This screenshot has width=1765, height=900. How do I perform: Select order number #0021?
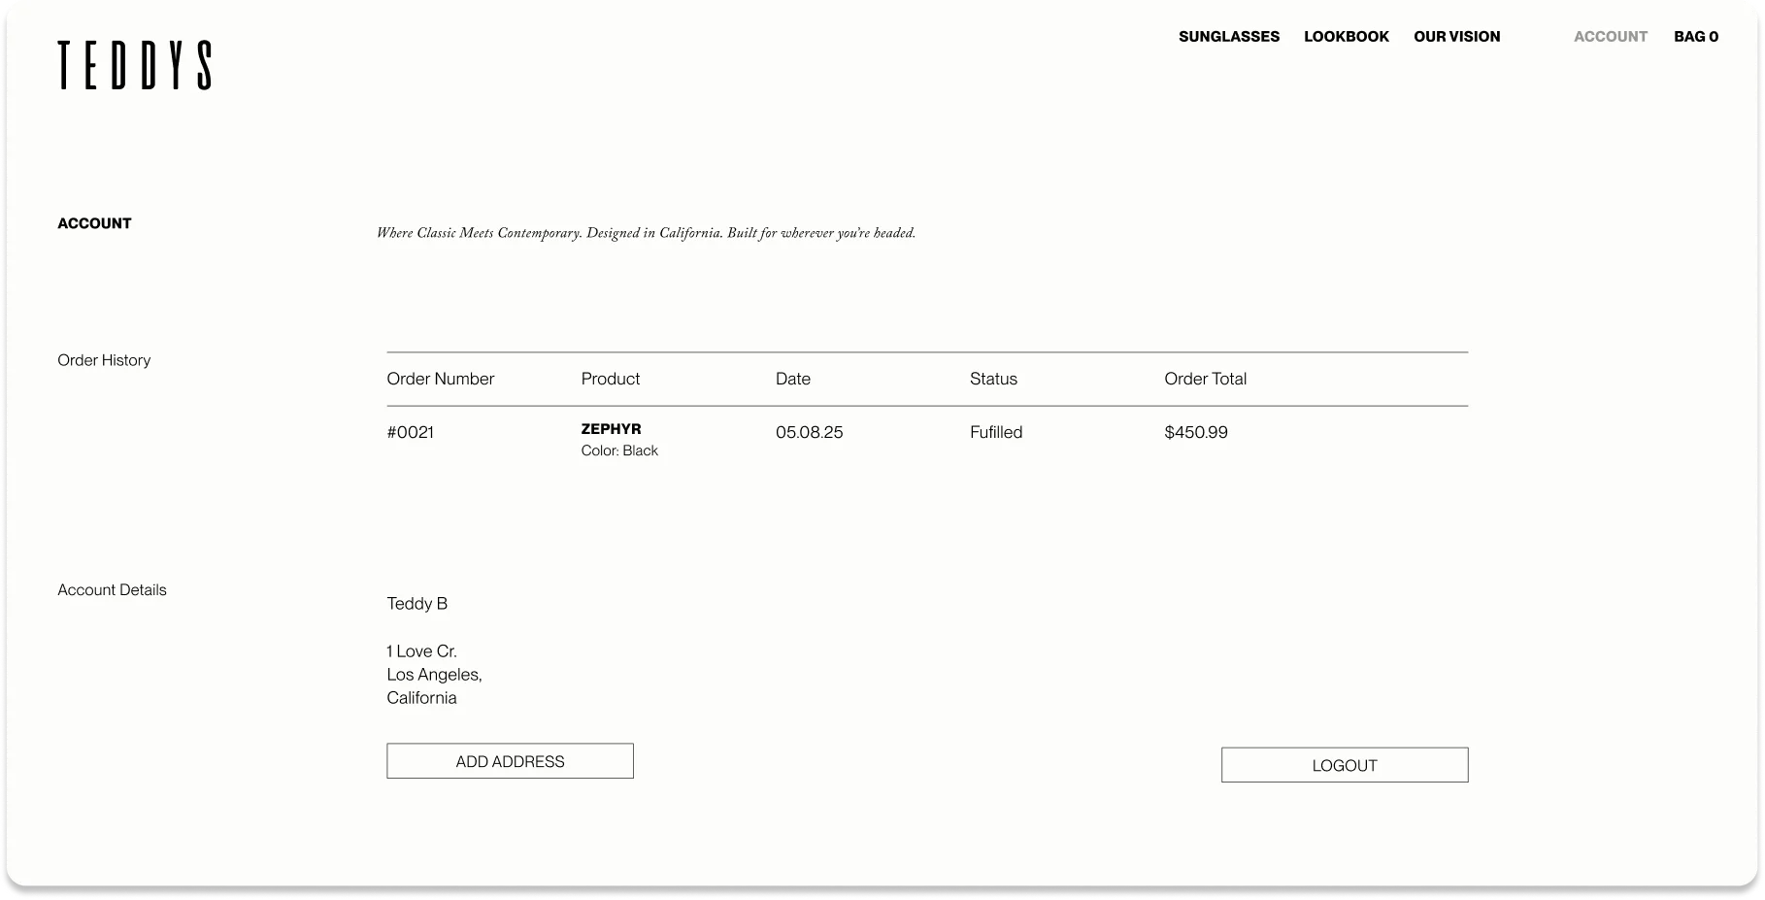[x=411, y=432]
